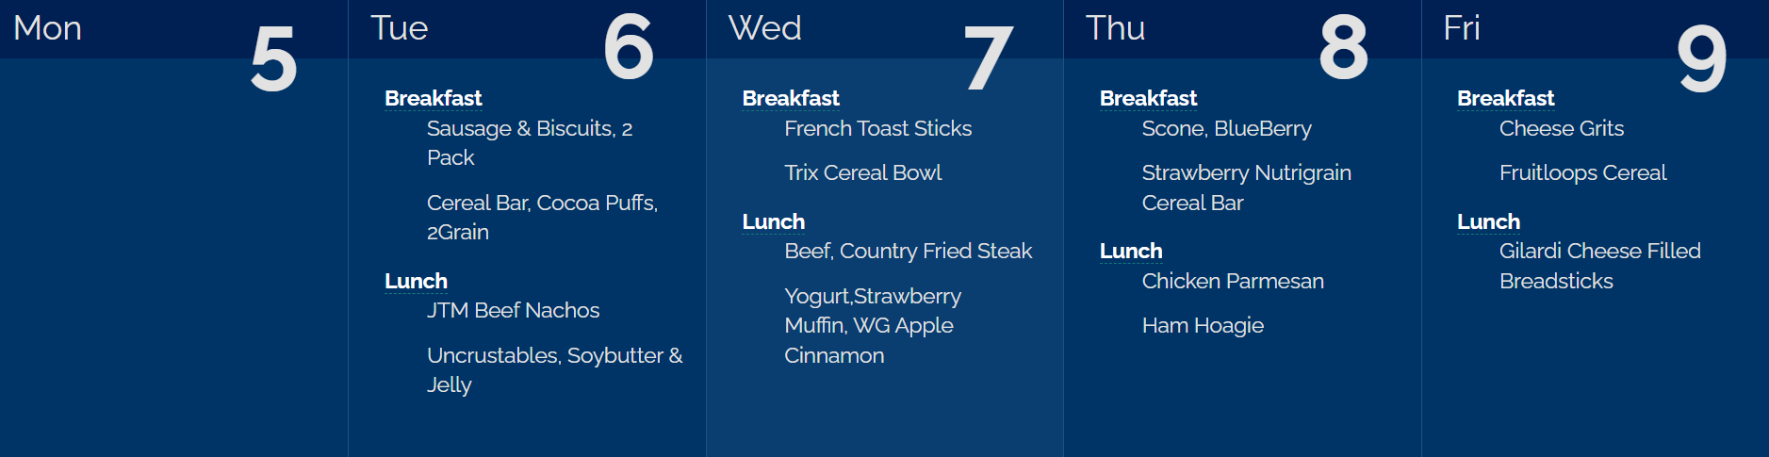
Task: Click Wednesday's Lunch heading
Action: [x=773, y=221]
